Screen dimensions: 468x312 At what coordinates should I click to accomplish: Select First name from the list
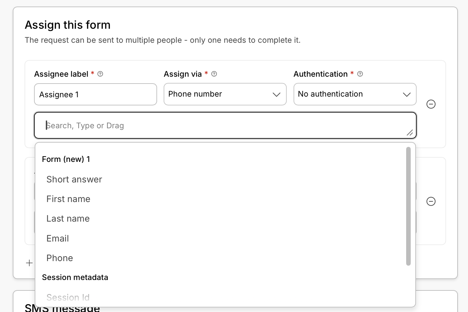[x=68, y=199]
